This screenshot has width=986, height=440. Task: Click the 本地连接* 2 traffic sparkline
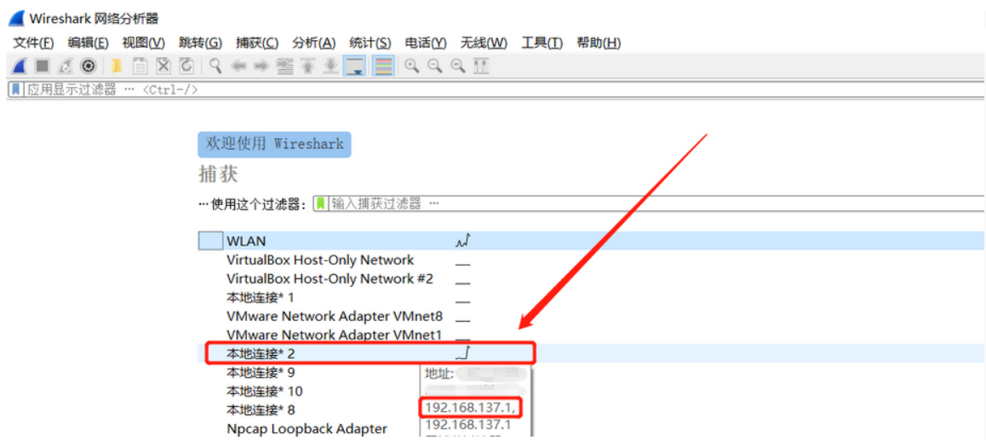(x=463, y=353)
